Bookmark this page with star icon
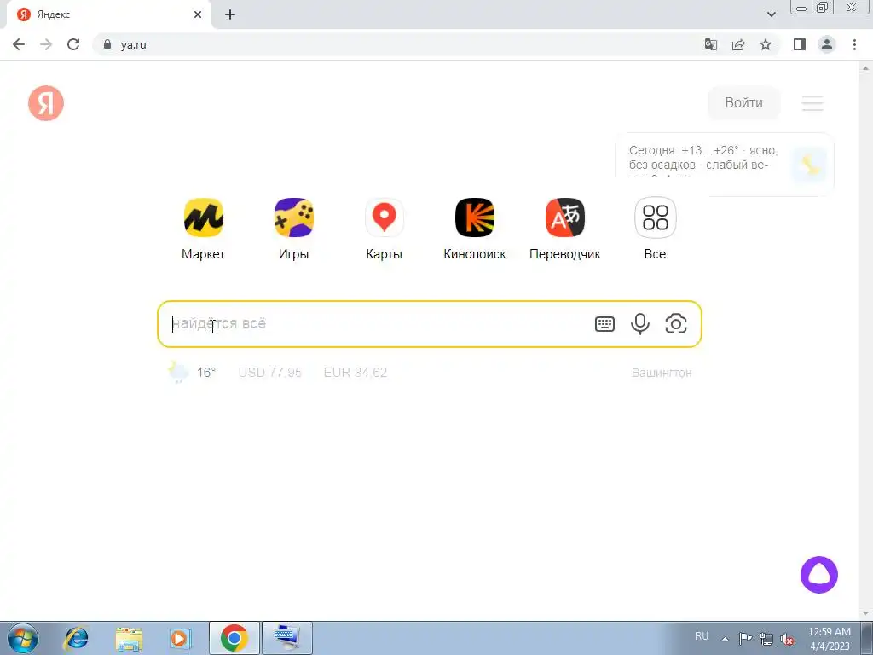873x655 pixels. click(x=766, y=44)
